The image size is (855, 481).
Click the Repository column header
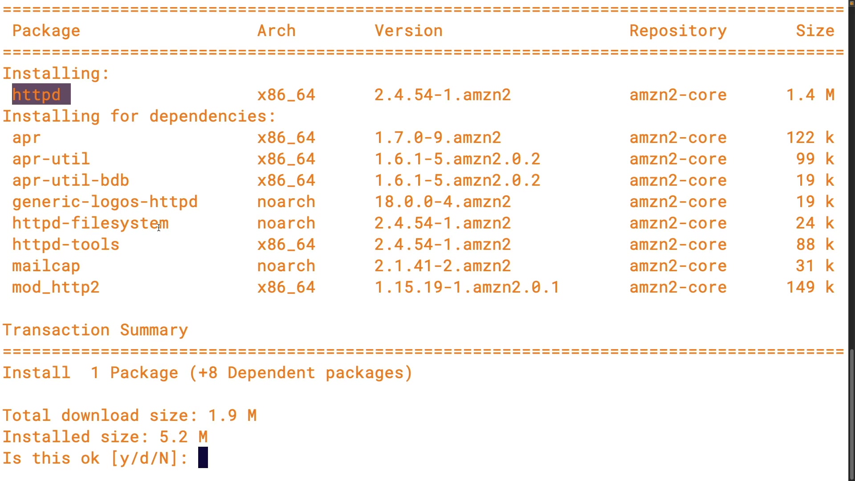(678, 31)
